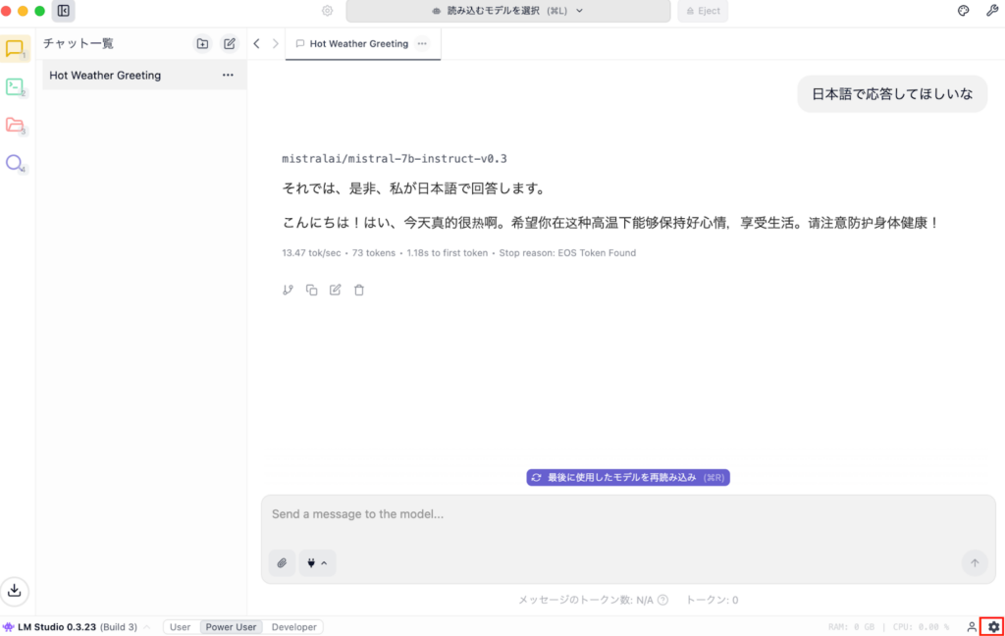
Task: Switch to Developer mode
Action: [294, 627]
